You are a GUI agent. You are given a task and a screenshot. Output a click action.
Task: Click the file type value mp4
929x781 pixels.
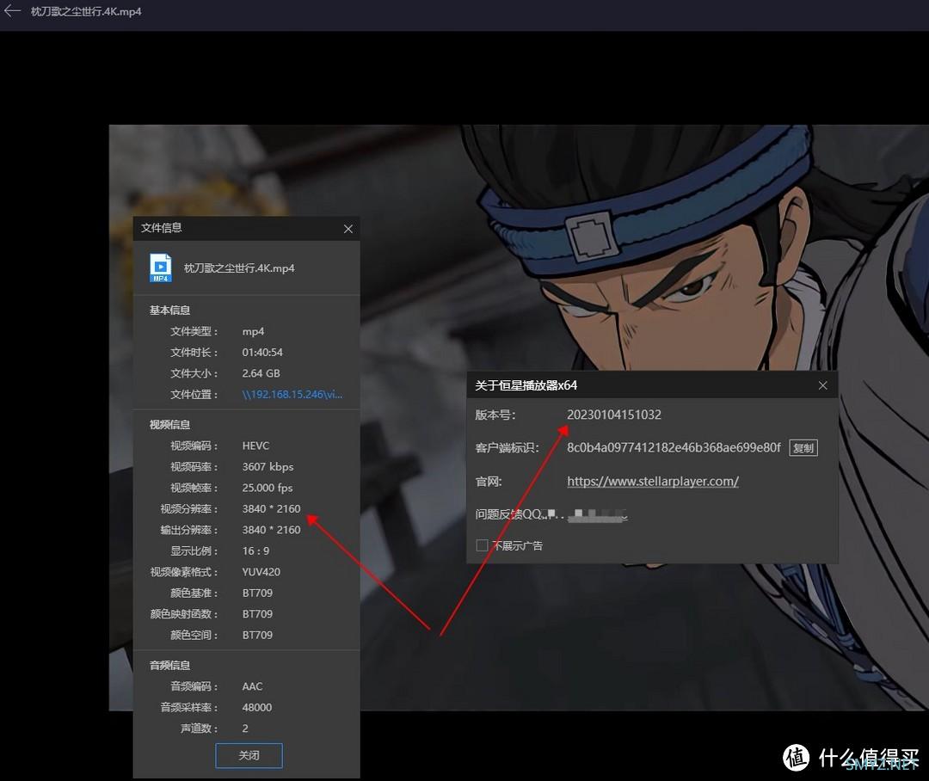253,332
